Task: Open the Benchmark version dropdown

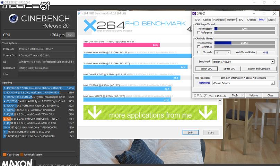Action: click(272, 62)
